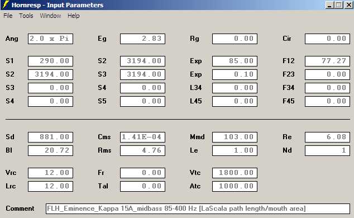Select the Bl field showing 20.72

pos(51,151)
